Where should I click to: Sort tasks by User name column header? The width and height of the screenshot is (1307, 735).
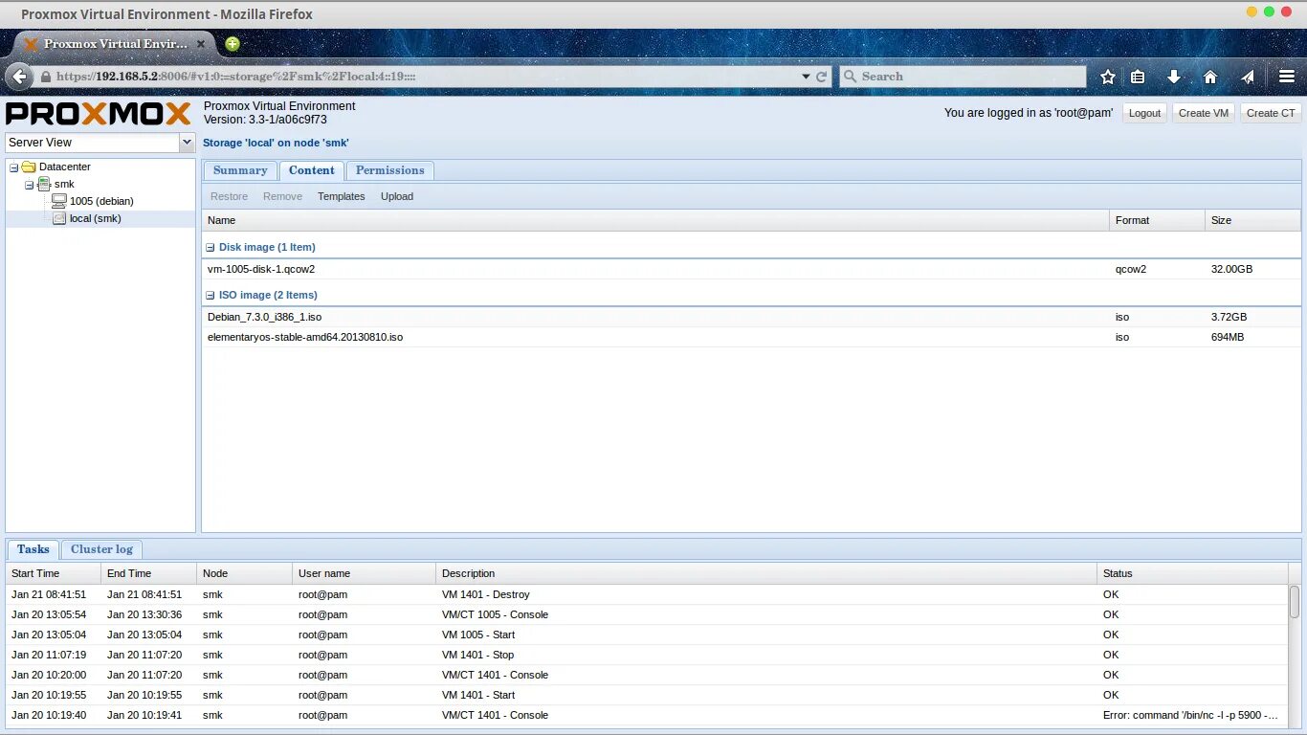point(365,573)
